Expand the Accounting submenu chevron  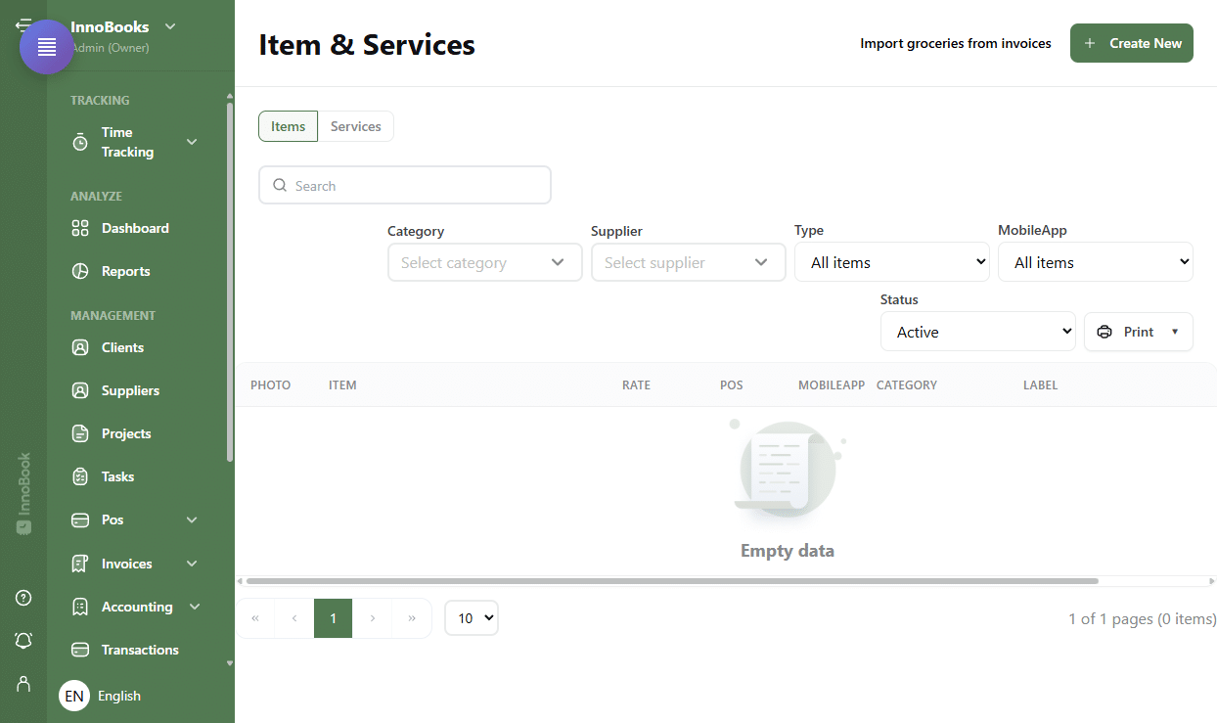(x=195, y=607)
